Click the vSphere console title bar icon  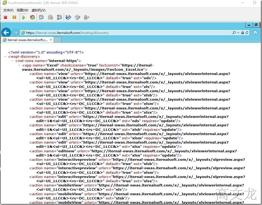pyautogui.click(x=5, y=3)
